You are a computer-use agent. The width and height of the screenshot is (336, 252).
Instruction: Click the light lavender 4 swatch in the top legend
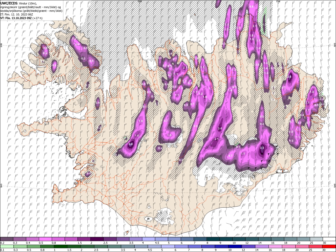pyautogui.click(x=148, y=239)
